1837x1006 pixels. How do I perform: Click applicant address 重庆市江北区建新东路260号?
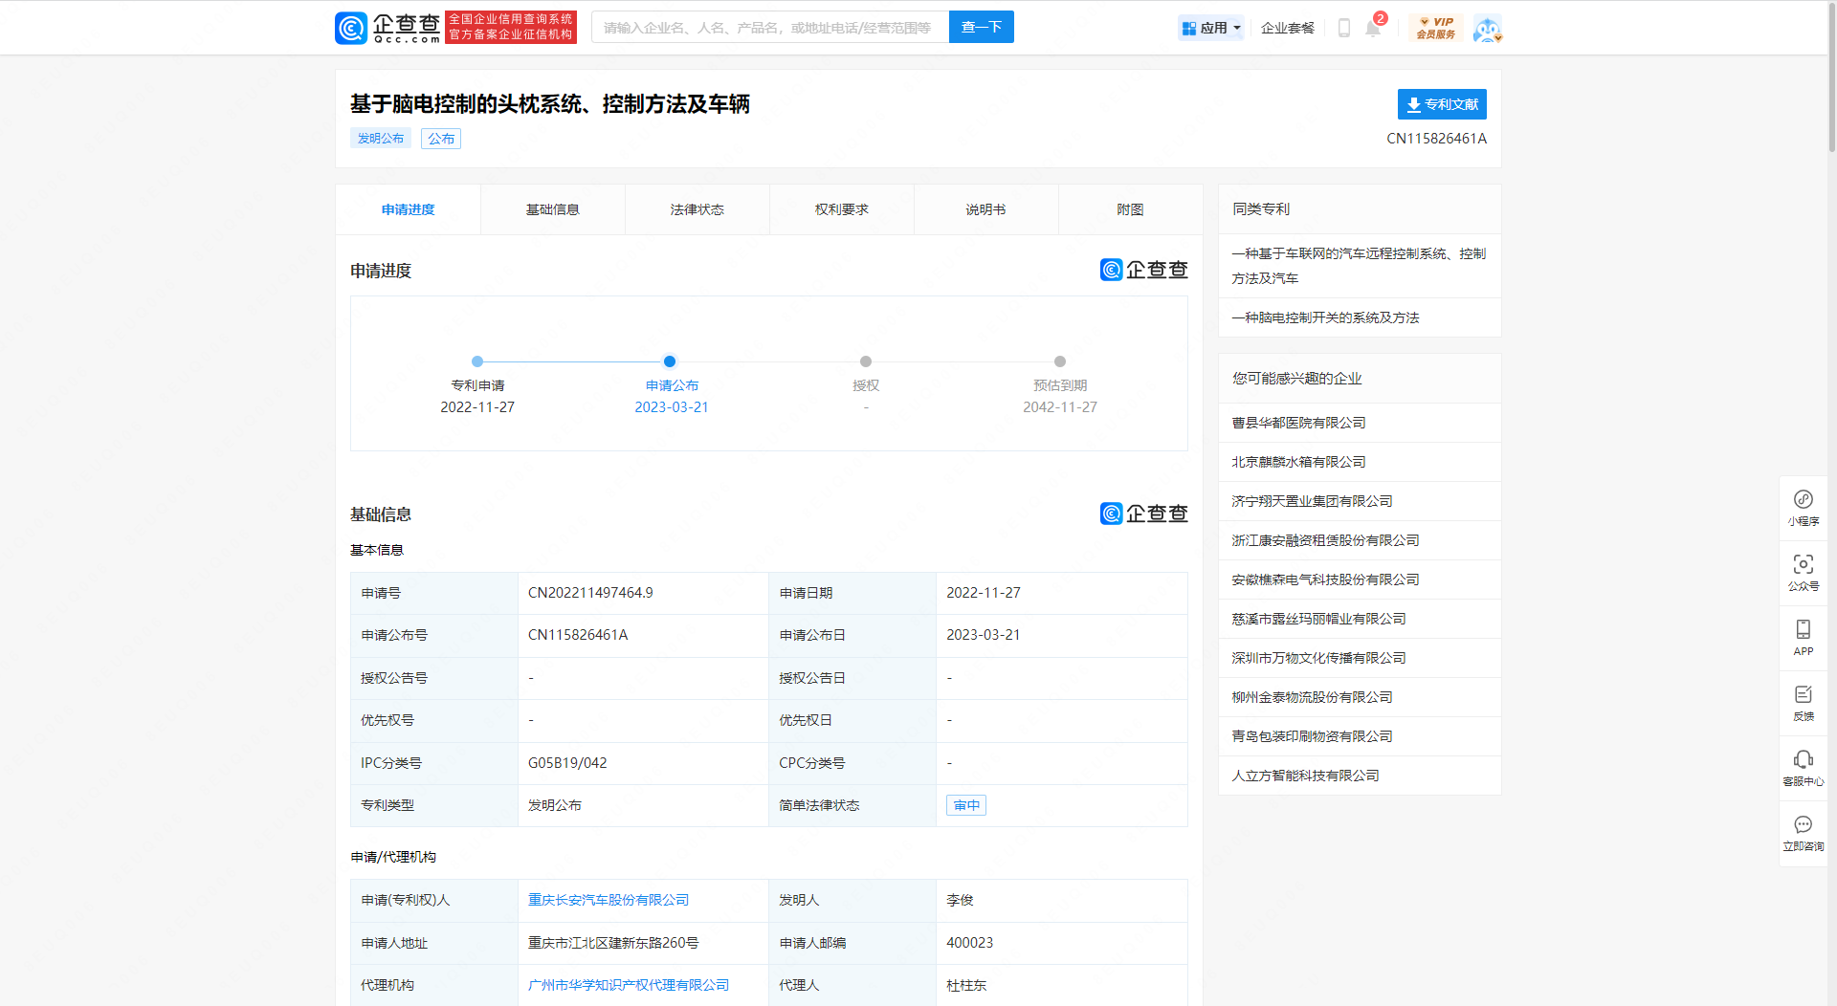pos(613,943)
